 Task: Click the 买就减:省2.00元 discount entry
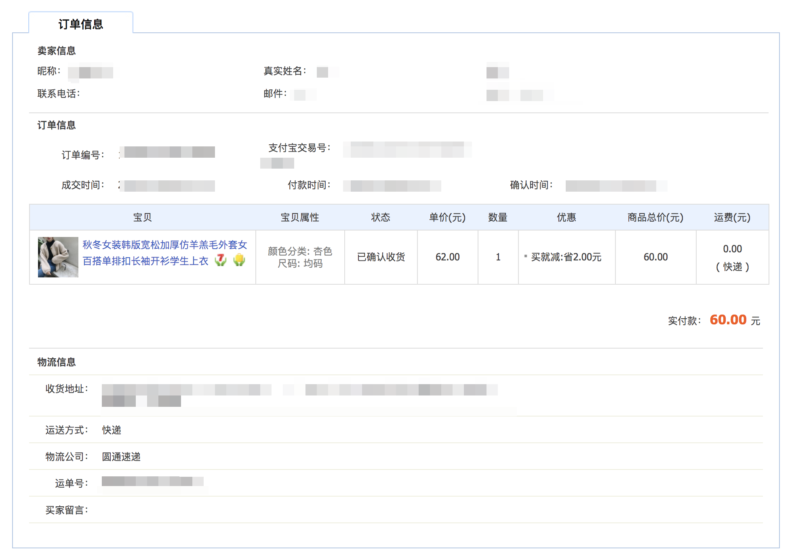point(566,257)
